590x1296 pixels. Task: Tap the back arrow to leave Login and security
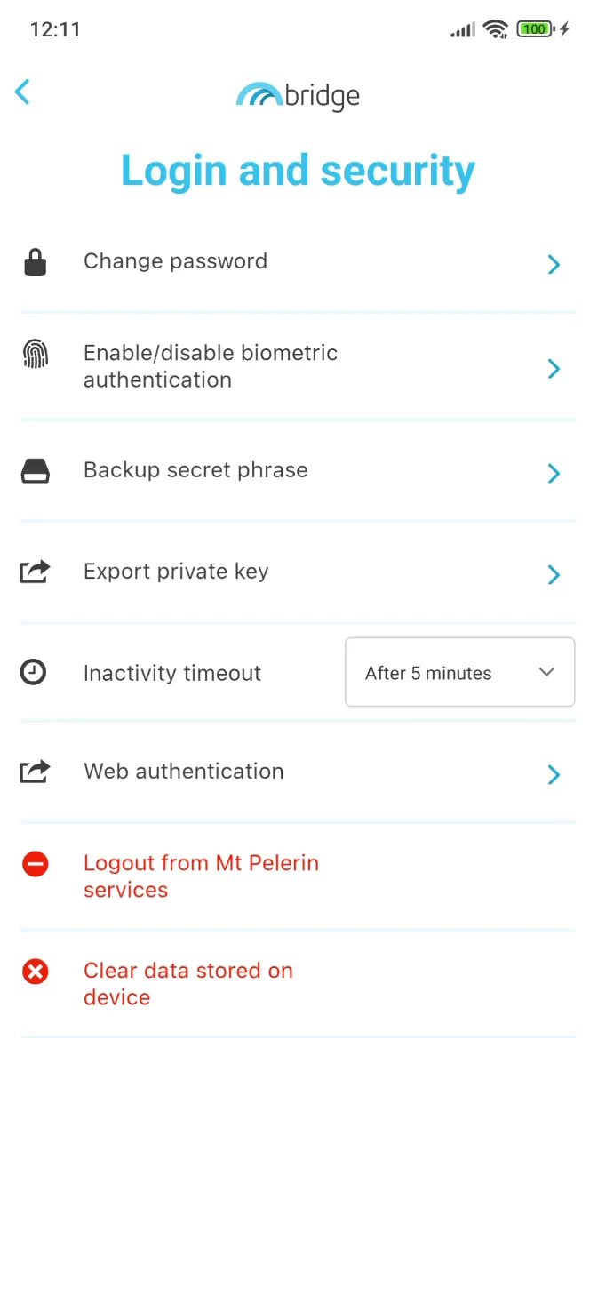point(22,92)
